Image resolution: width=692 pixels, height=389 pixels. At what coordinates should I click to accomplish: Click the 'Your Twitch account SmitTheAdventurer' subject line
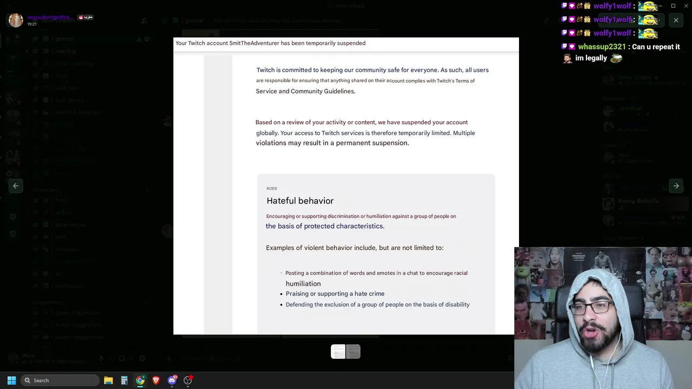(x=270, y=43)
